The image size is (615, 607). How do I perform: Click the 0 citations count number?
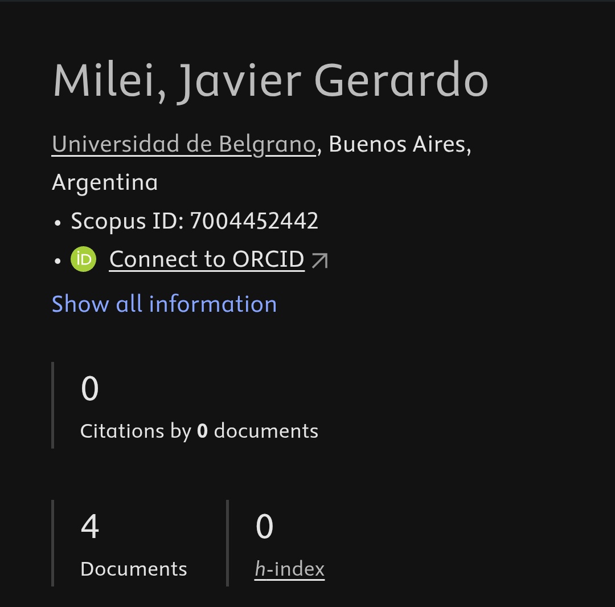click(x=90, y=388)
